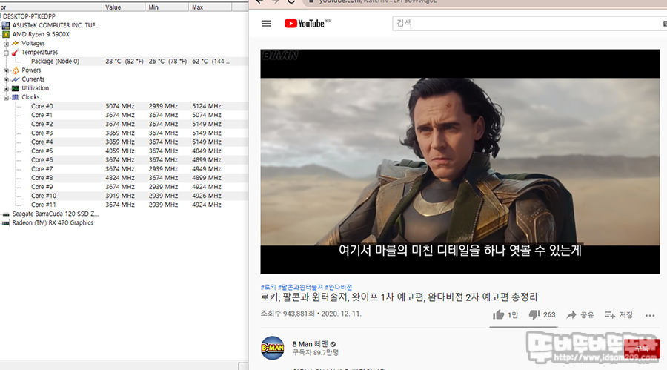
Task: Collapse the Temperatures tree node
Action: point(6,53)
